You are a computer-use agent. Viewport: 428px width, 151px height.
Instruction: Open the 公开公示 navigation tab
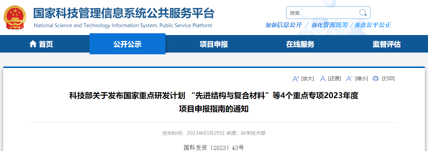point(127,44)
